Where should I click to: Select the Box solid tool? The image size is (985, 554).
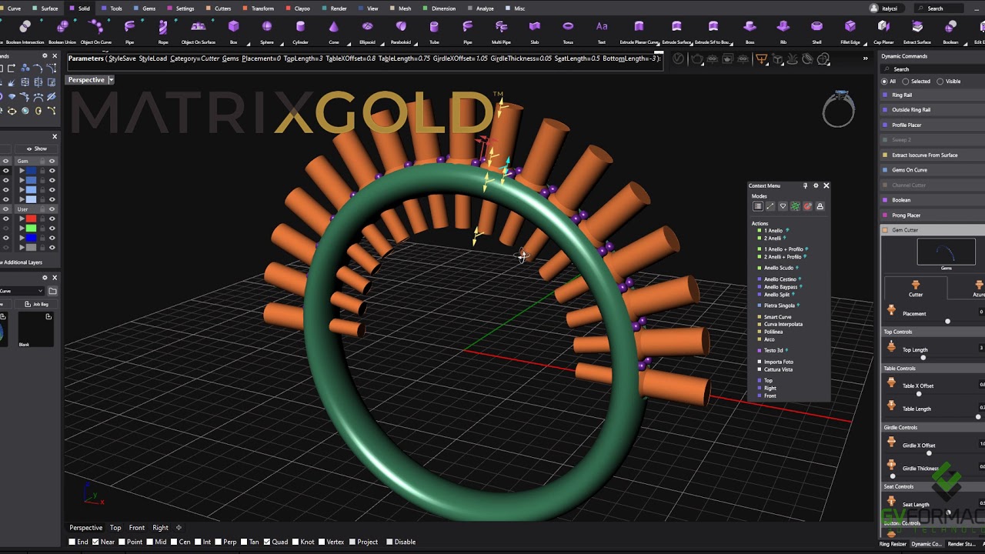tap(233, 32)
